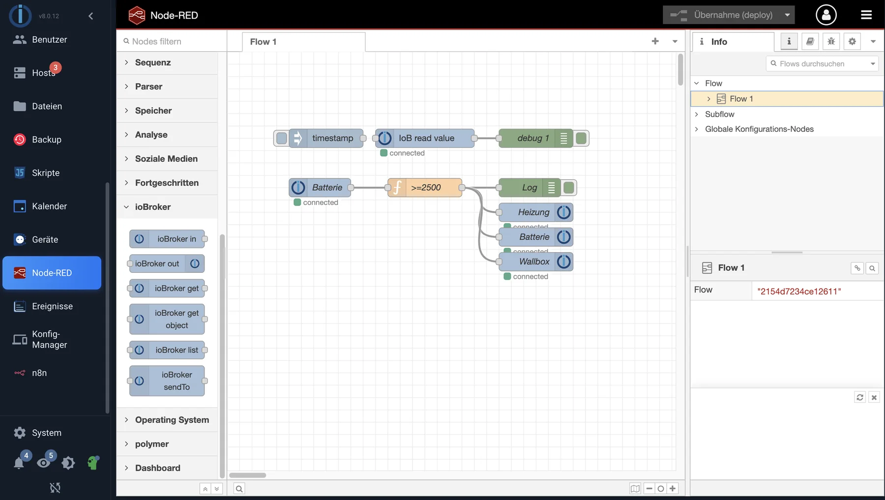
Task: Open flow list dropdown arrow
Action: click(675, 42)
